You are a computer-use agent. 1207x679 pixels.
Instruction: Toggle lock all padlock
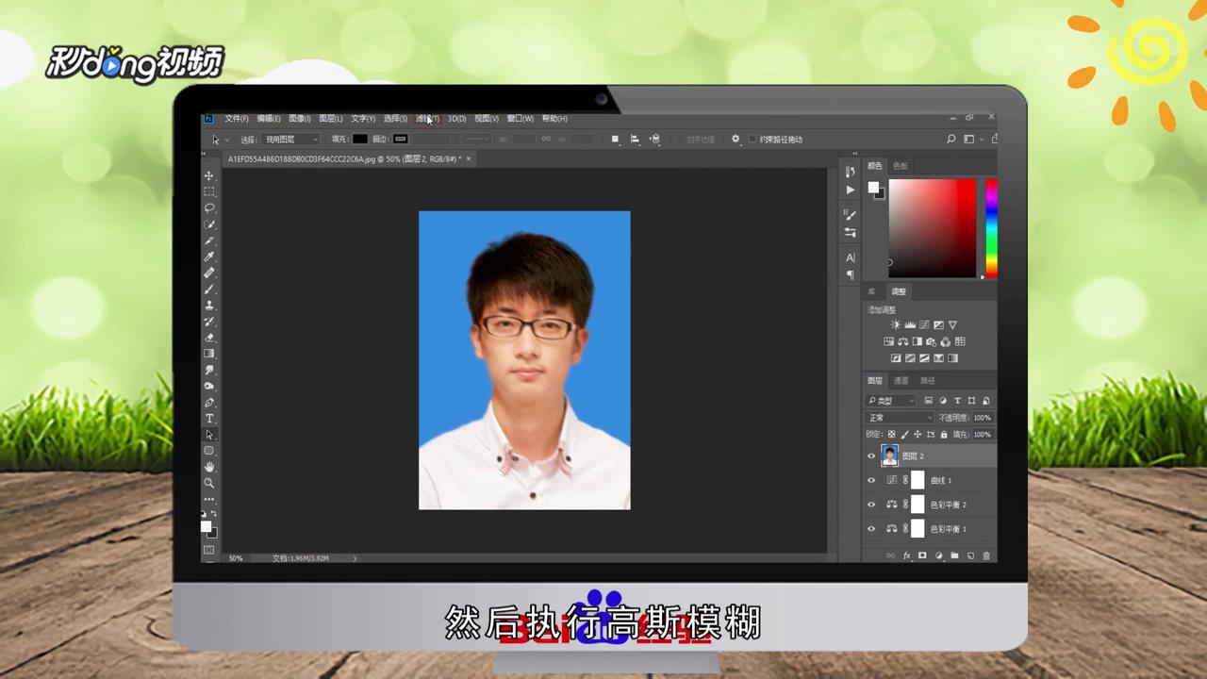click(x=944, y=434)
